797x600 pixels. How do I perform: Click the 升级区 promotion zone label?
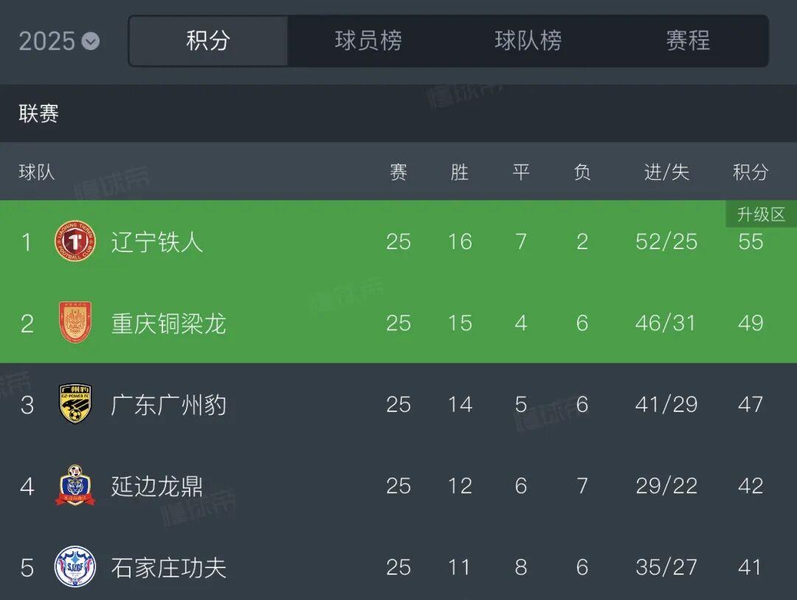[761, 214]
